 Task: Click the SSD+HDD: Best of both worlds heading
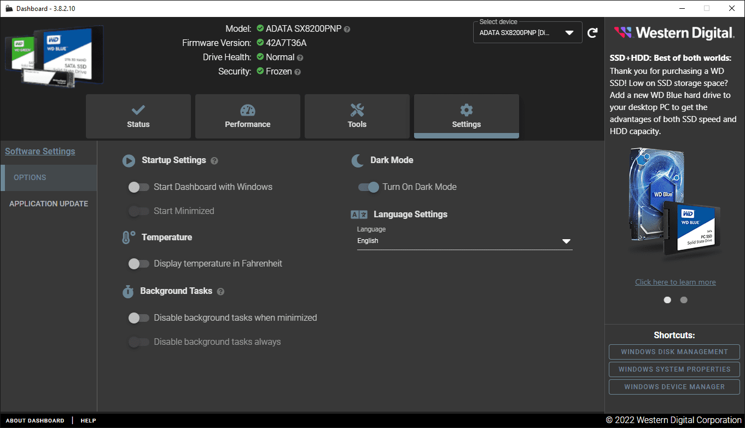coord(671,58)
